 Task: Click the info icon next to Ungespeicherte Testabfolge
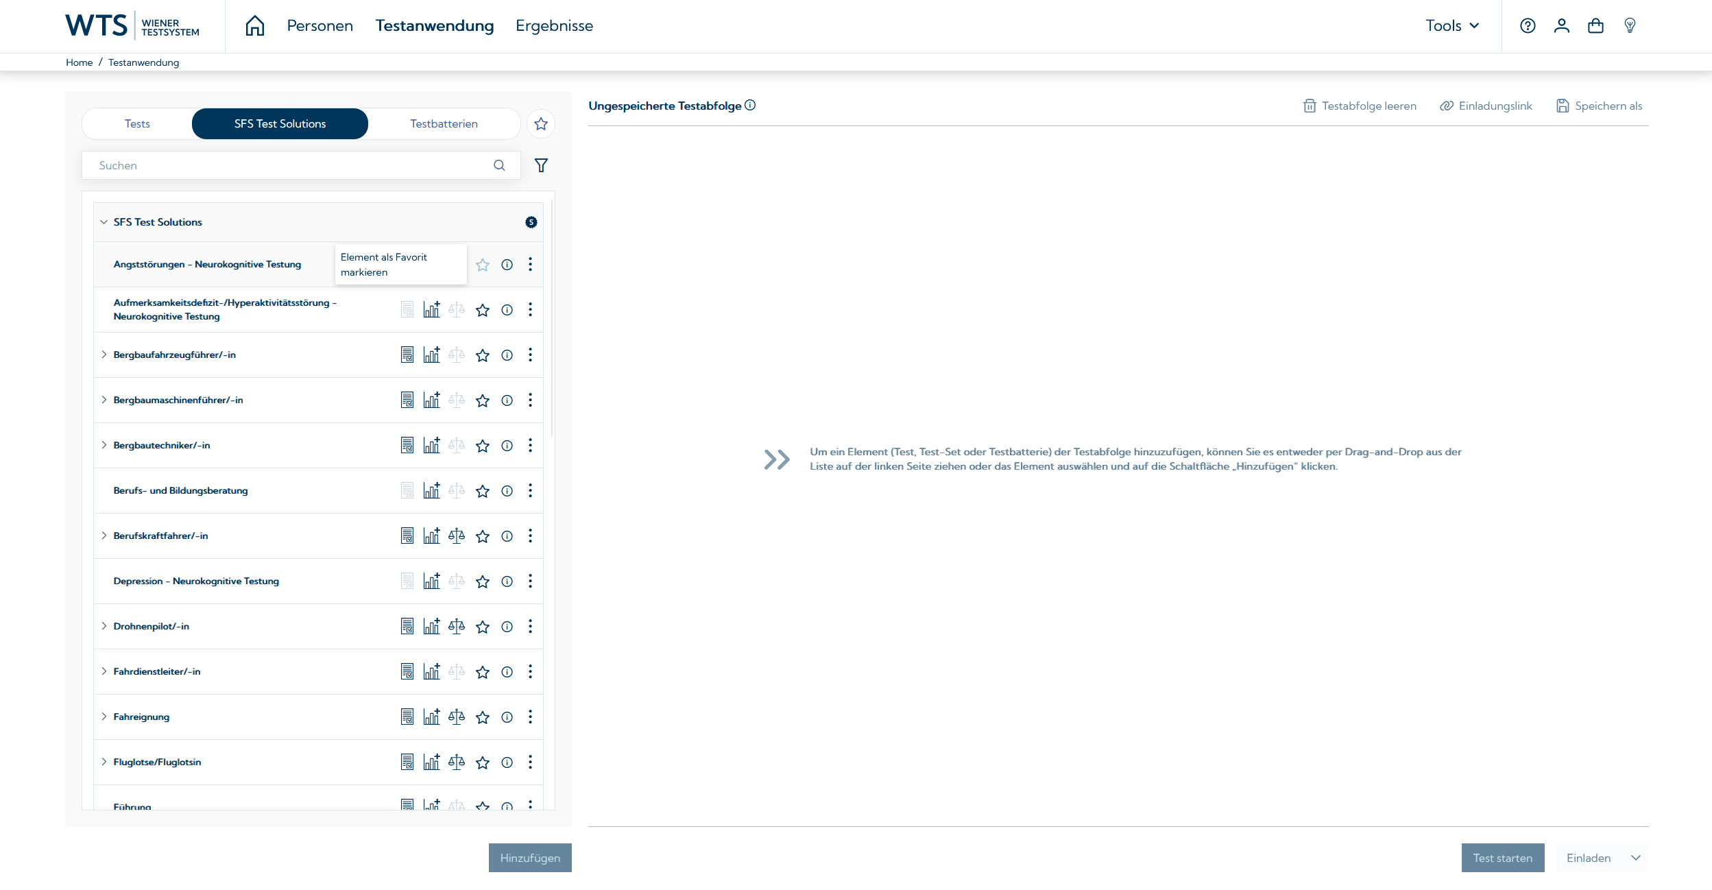coord(750,105)
